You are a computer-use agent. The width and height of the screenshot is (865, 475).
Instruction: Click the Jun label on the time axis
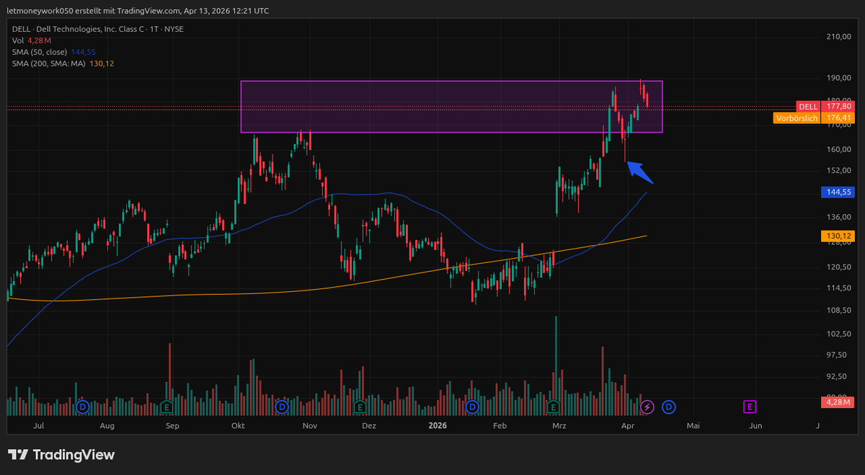pyautogui.click(x=755, y=426)
